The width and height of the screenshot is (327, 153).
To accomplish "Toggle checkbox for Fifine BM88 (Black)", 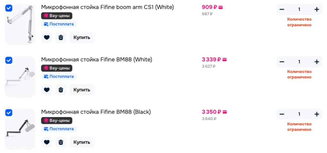I will coord(9,113).
